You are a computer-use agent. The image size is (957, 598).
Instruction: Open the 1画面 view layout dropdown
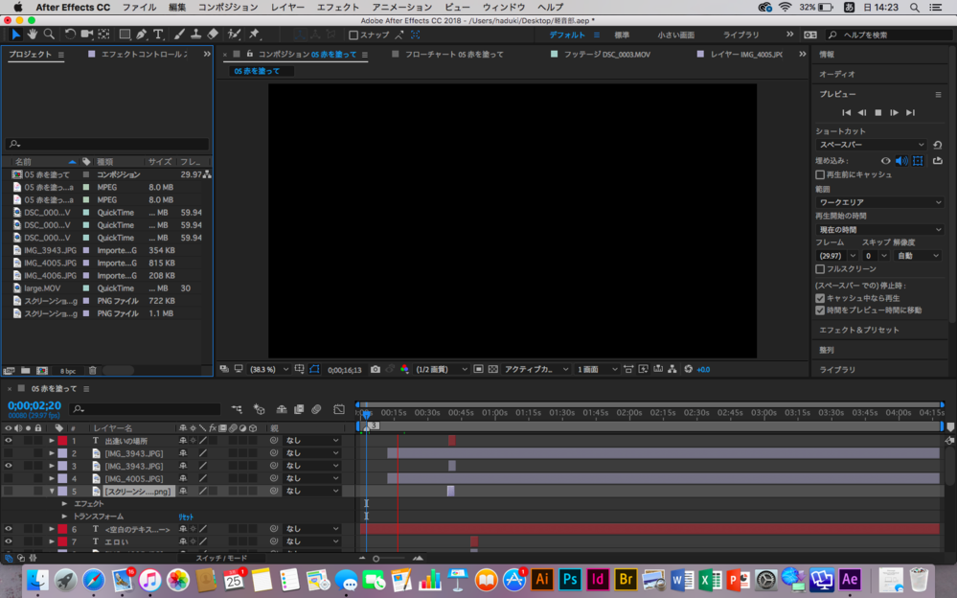point(596,370)
